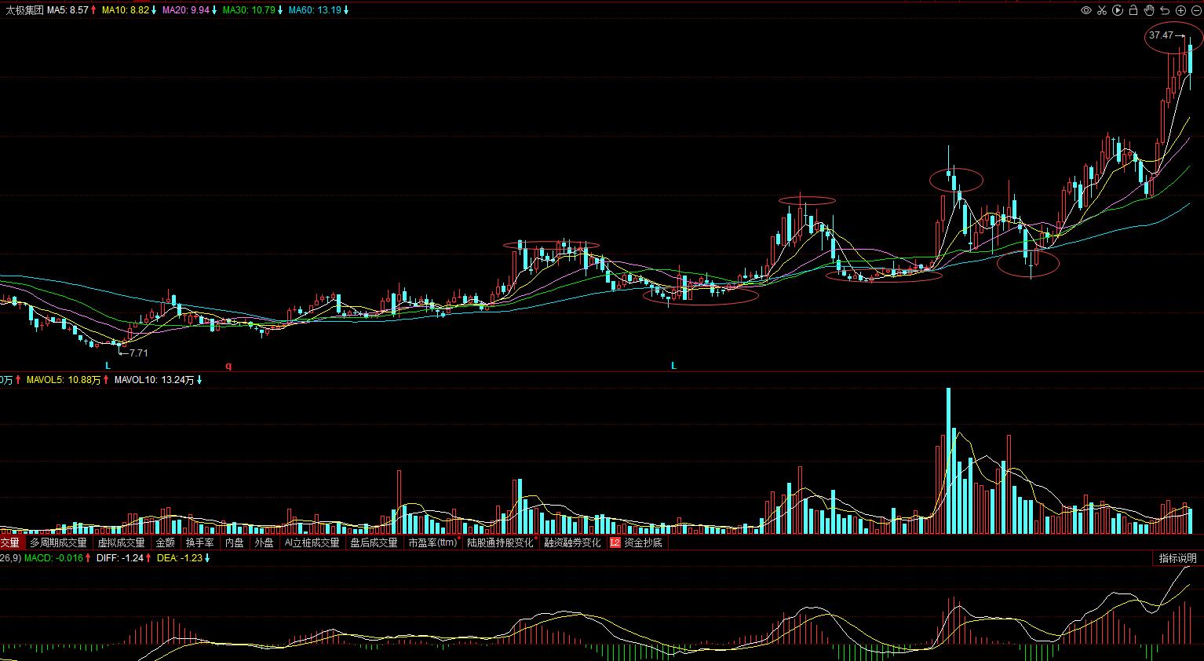Screen dimensions: 1204x661
Task: Open the 资金抄底 tab
Action: (644, 542)
